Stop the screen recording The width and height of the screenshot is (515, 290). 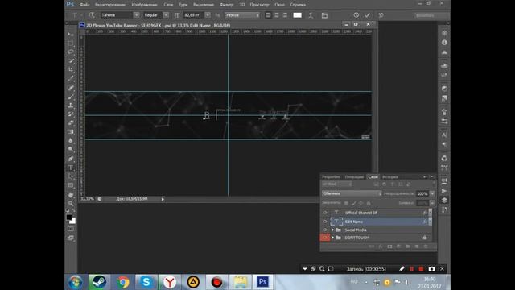coord(421,269)
